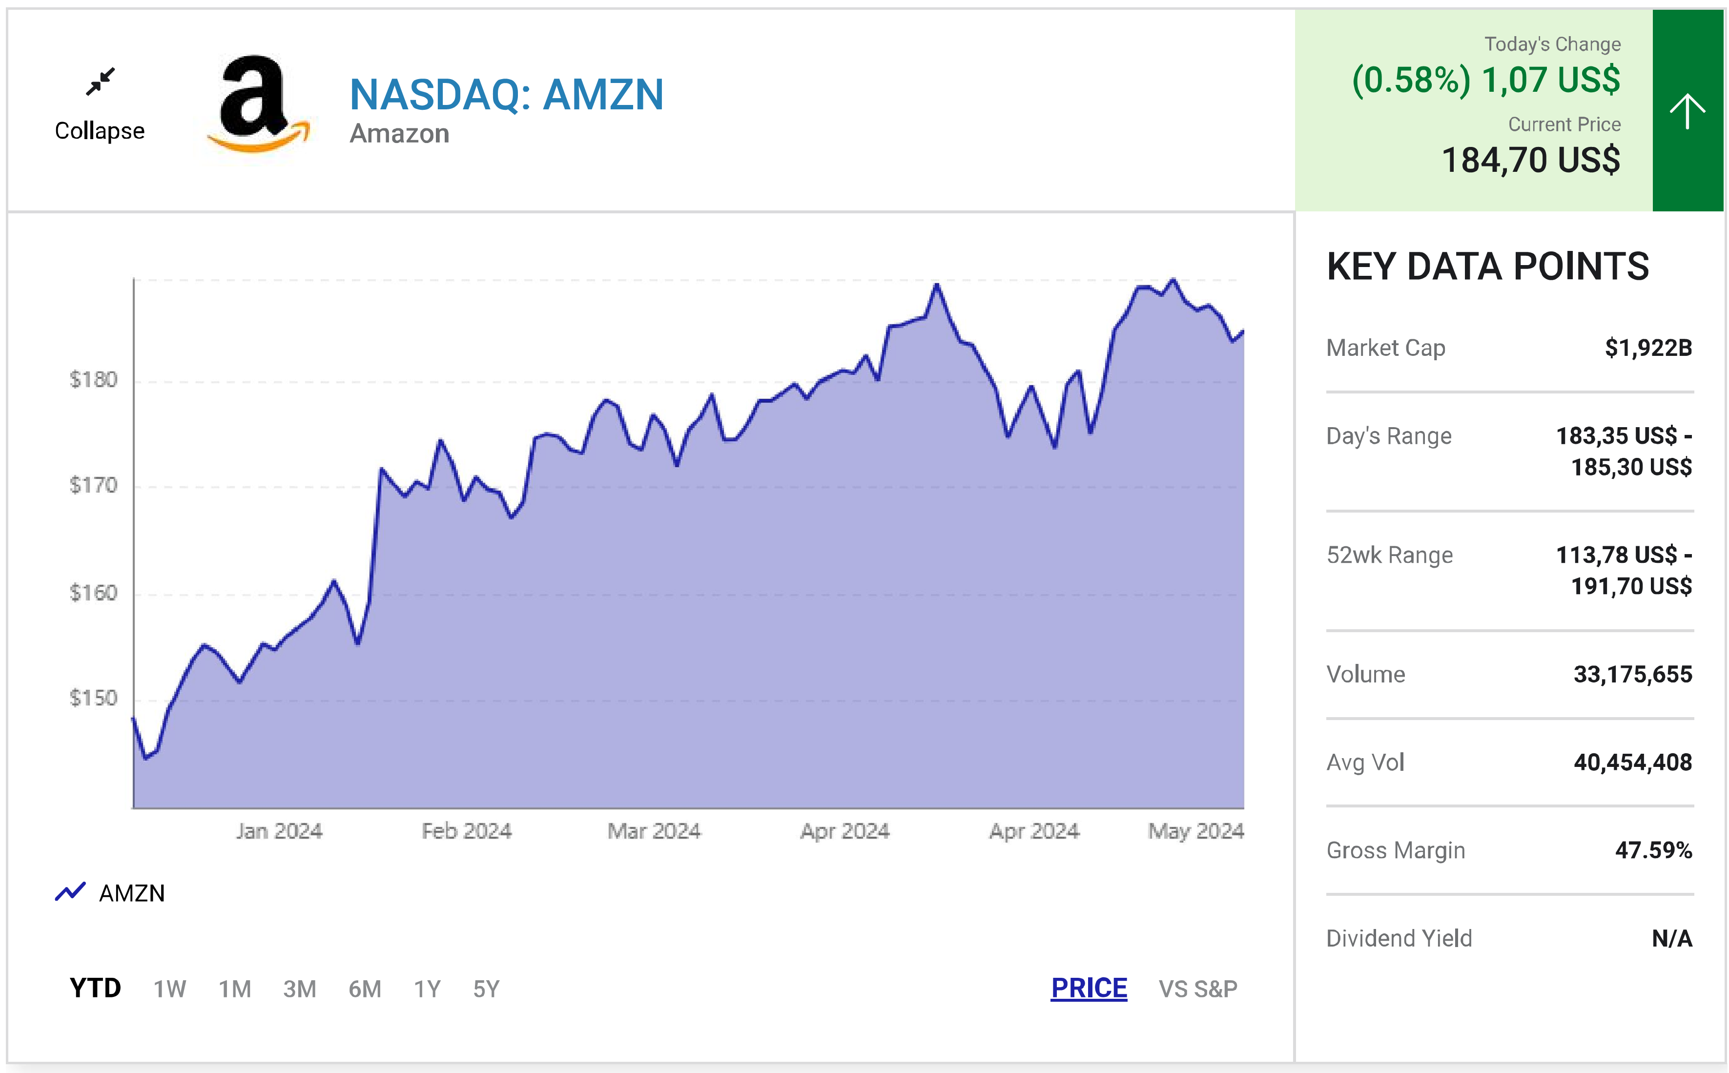Click the AMZN legend line icon
This screenshot has width=1729, height=1073.
[70, 891]
